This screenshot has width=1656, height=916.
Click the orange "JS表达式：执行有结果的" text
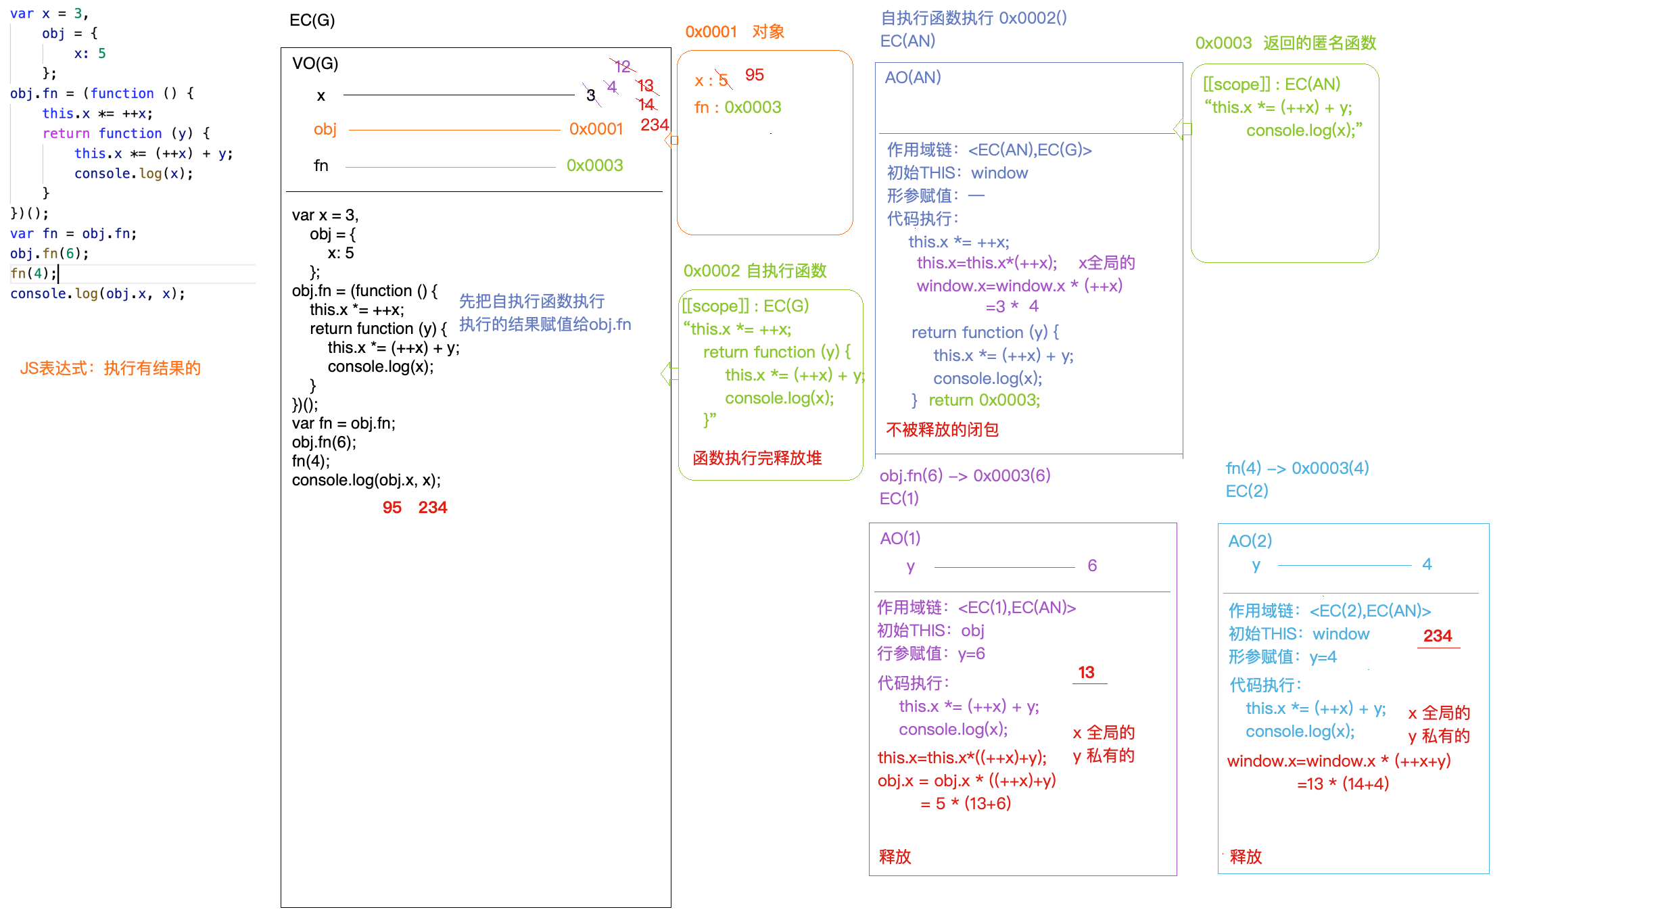pos(110,368)
